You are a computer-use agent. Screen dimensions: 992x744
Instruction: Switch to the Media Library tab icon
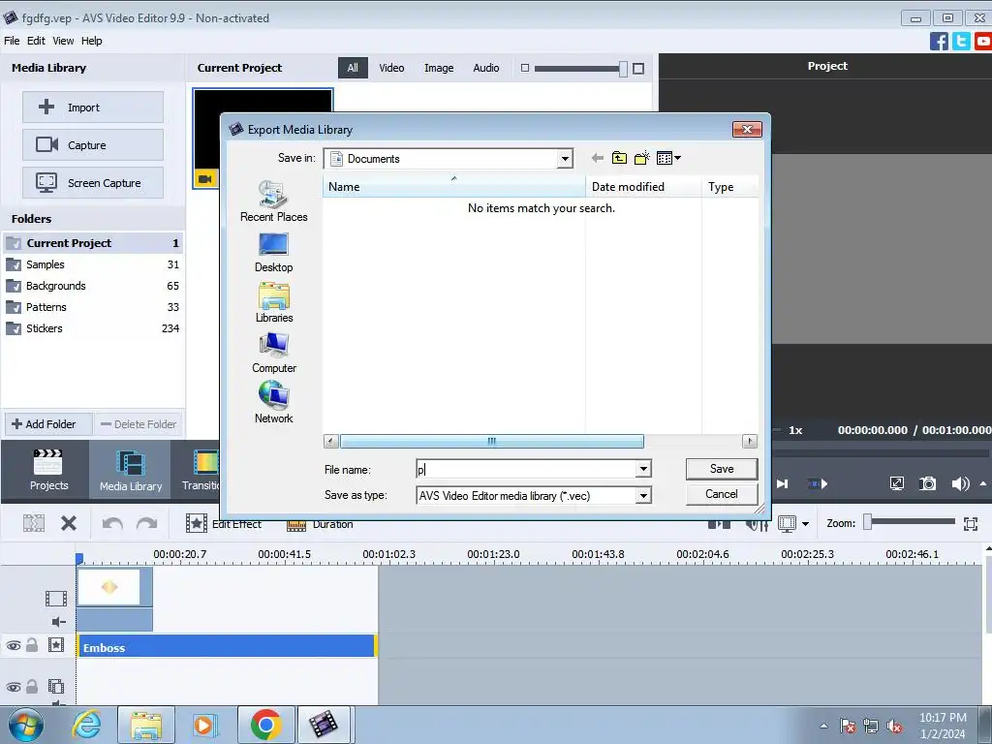[131, 470]
